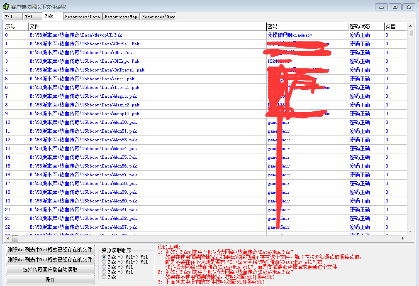
Task: Click 删除Wil列表中Wzl格式已经存在的文件 button
Action: pyautogui.click(x=50, y=249)
